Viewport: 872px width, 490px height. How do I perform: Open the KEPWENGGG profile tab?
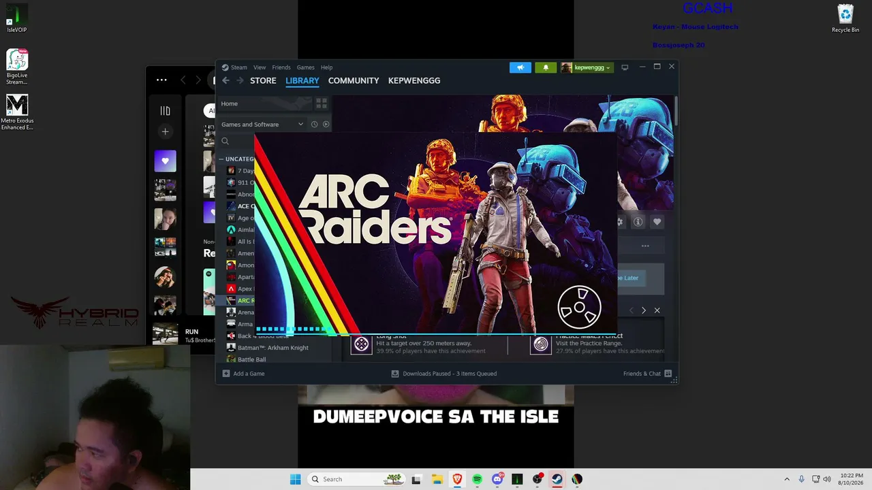coord(414,80)
